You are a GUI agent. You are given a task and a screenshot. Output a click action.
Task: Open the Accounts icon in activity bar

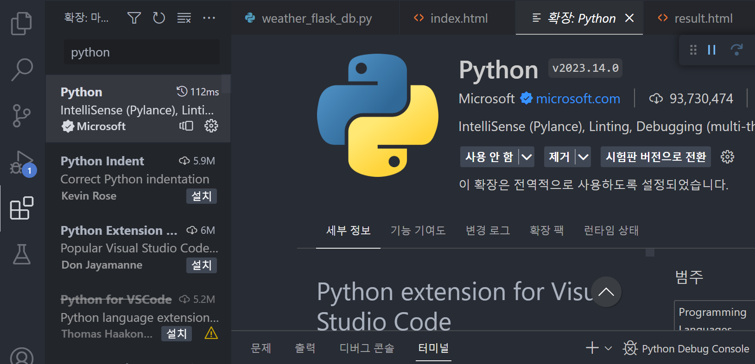click(22, 356)
